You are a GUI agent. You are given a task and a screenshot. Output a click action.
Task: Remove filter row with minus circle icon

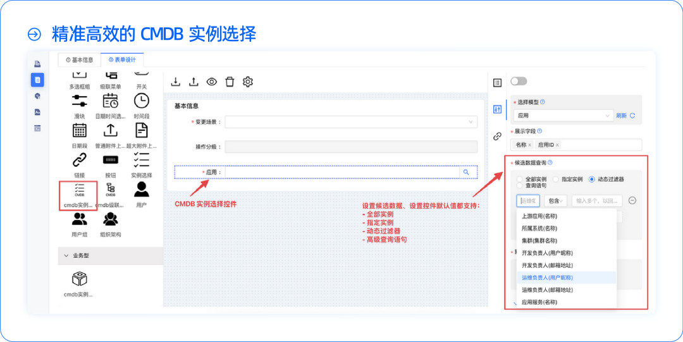pyautogui.click(x=632, y=200)
